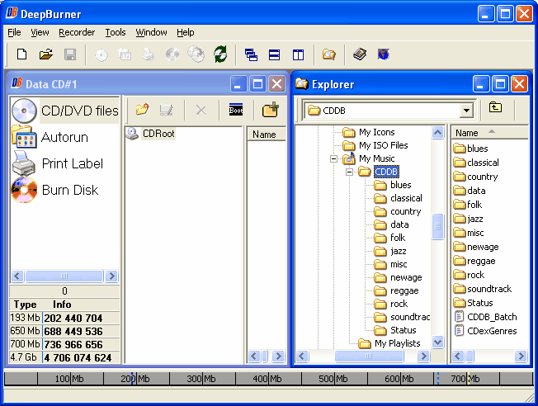Select My Playlists folder in the tree
538x406 pixels.
(398, 343)
